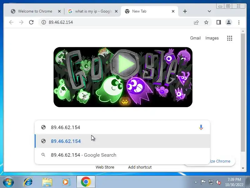This screenshot has width=250, height=188.
Task: View site information icon in address bar
Action: 43,22
